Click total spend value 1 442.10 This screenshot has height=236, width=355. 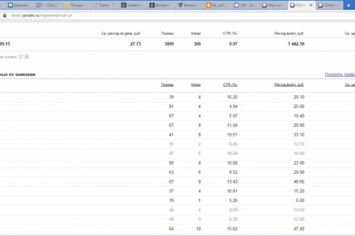point(296,44)
